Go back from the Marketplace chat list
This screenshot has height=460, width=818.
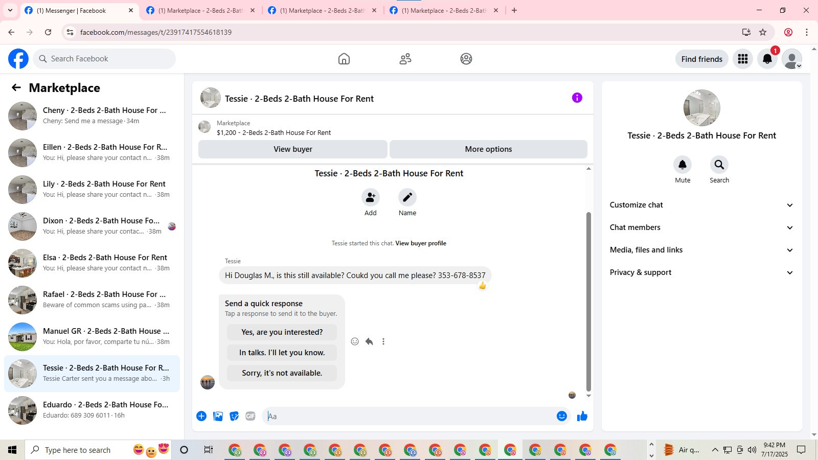16,87
